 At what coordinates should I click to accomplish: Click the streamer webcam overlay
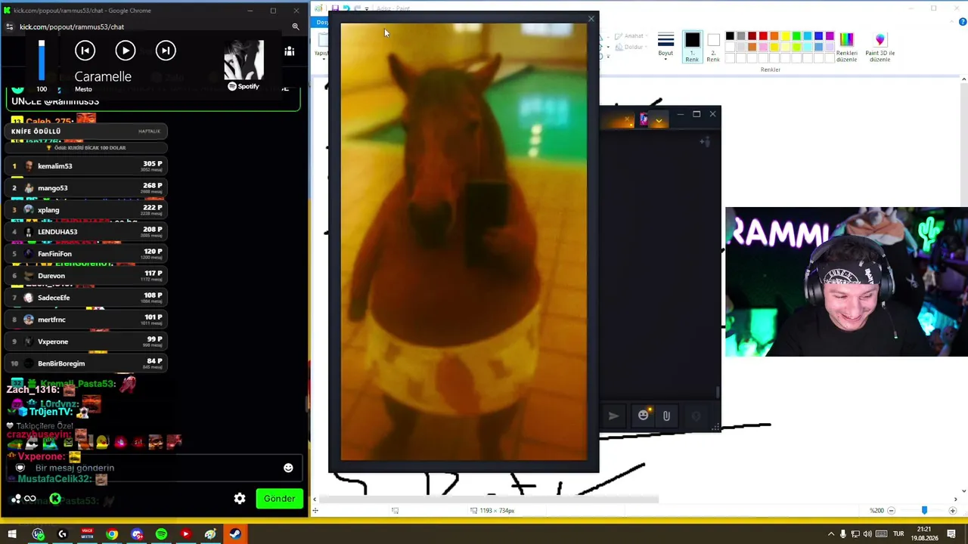pyautogui.click(x=846, y=282)
